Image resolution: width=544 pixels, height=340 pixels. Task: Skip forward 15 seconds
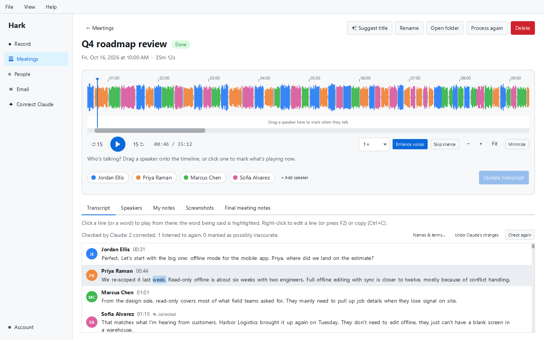138,144
